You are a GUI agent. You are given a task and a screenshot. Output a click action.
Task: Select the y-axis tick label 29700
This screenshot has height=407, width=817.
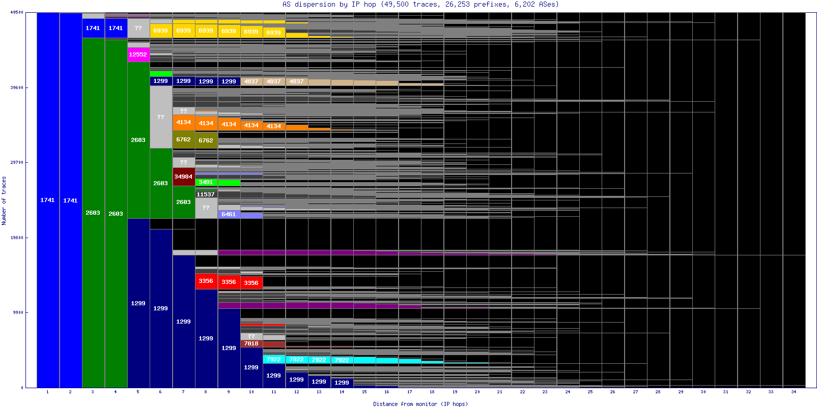pos(17,162)
